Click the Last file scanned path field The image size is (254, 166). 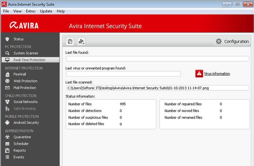pyautogui.click(x=157, y=88)
